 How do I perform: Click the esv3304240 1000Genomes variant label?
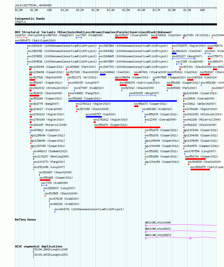(x=62, y=46)
